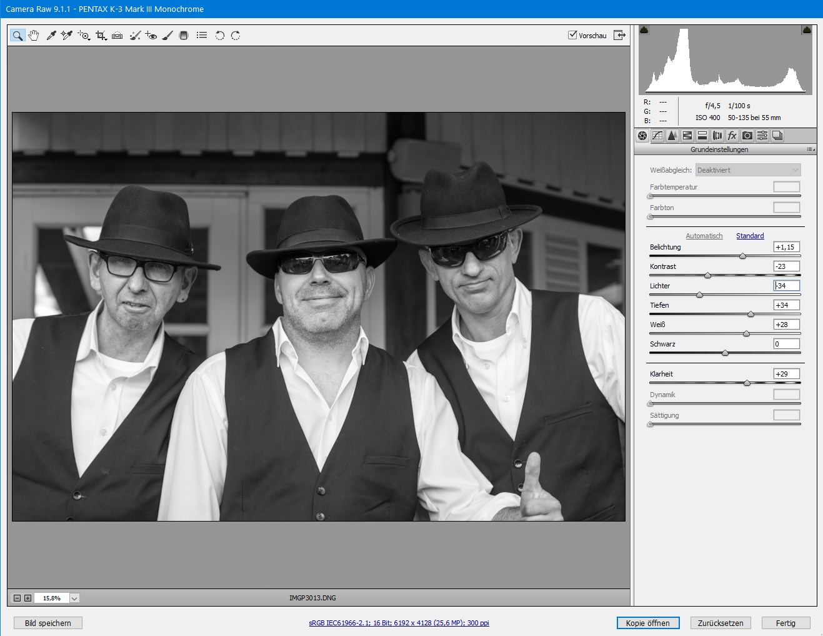Select the White Balance eyedropper tool
The image size is (823, 636).
click(51, 36)
